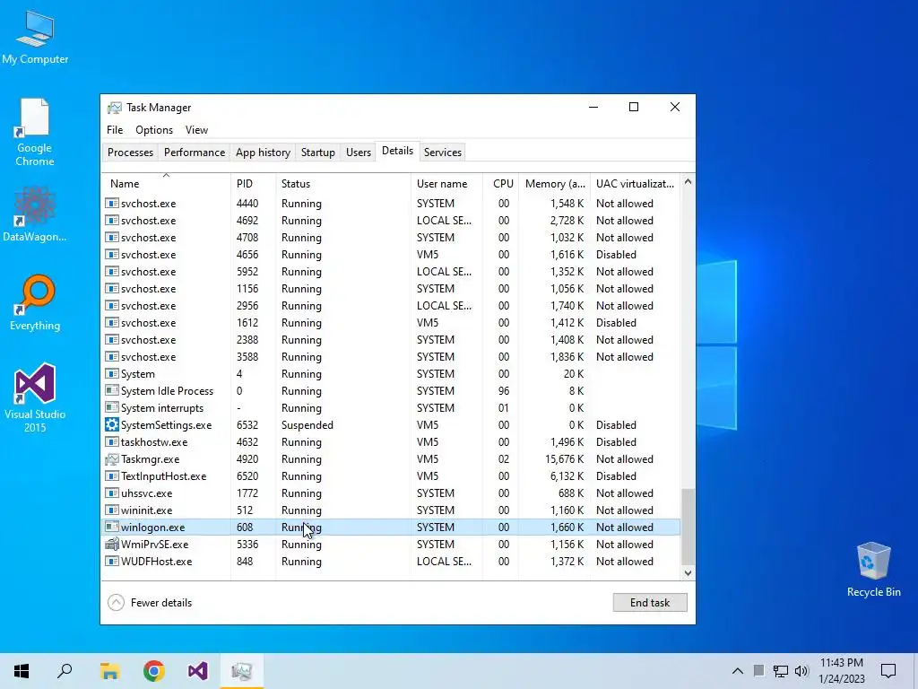Image resolution: width=918 pixels, height=689 pixels.
Task: Click the winlogon.exe process icon
Action: tap(112, 528)
